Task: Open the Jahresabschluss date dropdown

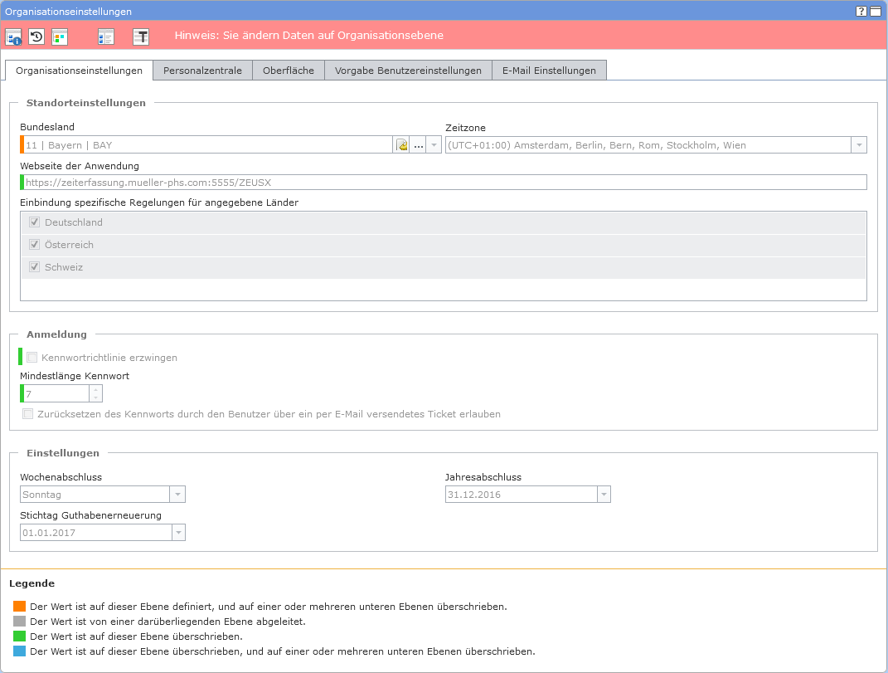Action: [604, 495]
